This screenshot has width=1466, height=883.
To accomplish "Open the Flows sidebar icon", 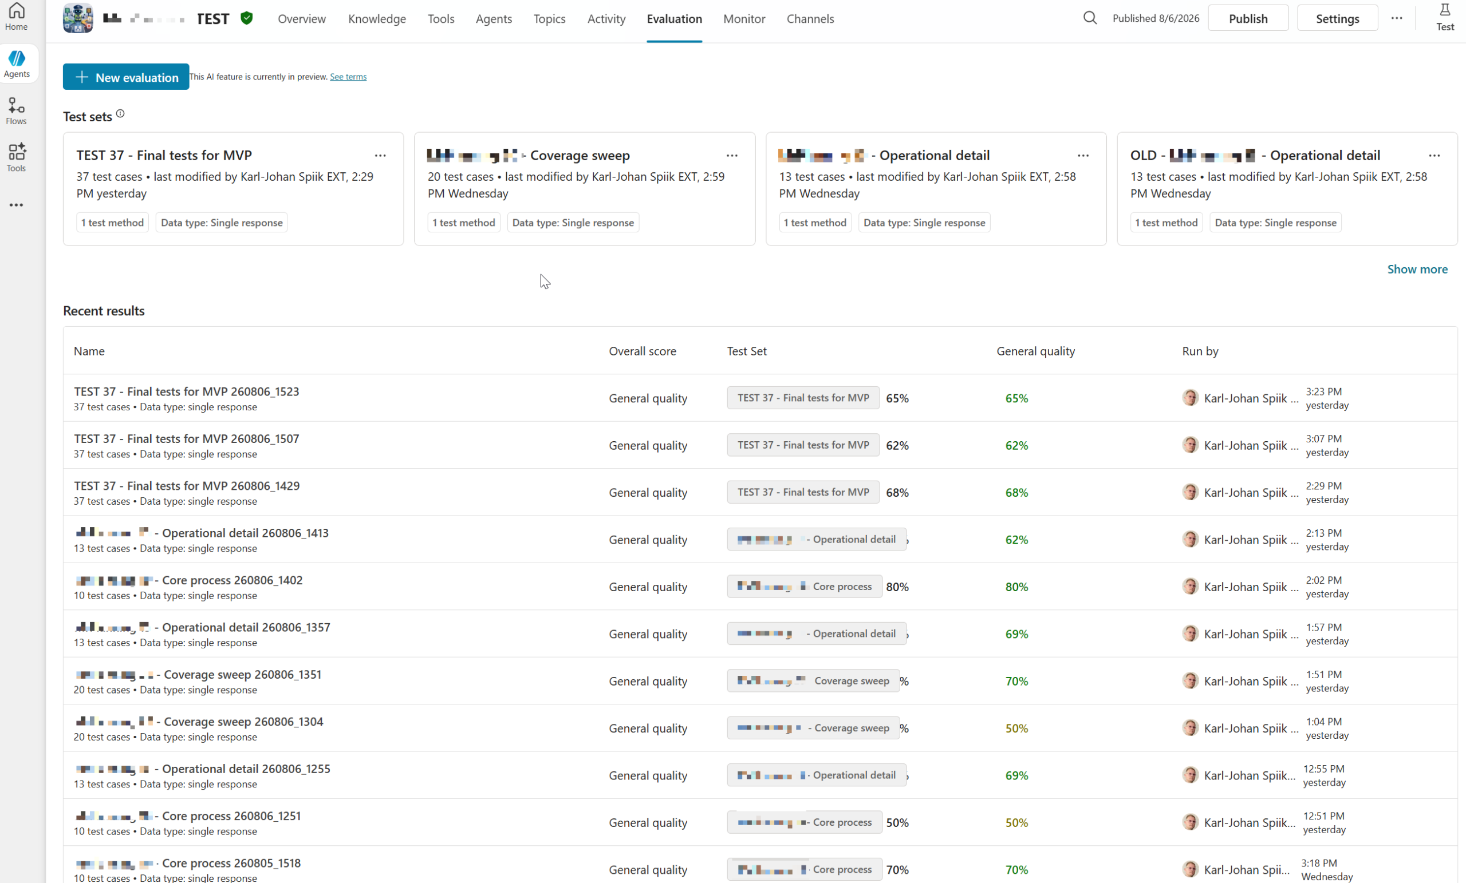I will (16, 111).
